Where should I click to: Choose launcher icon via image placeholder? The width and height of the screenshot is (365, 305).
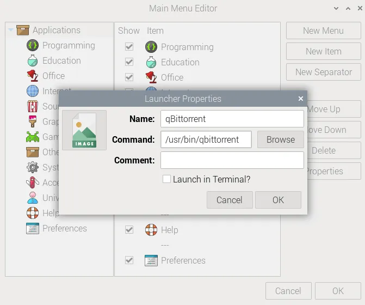[84, 130]
